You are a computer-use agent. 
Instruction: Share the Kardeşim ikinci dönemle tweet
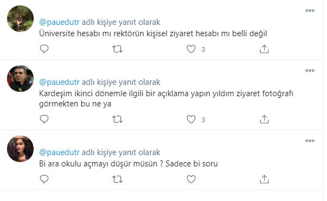click(264, 119)
